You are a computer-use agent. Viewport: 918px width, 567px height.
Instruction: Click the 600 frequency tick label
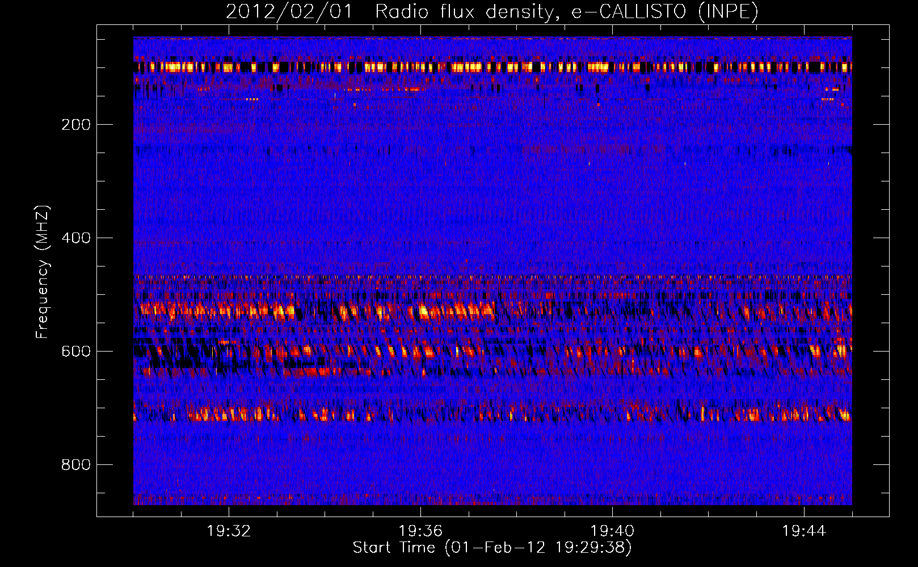tap(76, 352)
